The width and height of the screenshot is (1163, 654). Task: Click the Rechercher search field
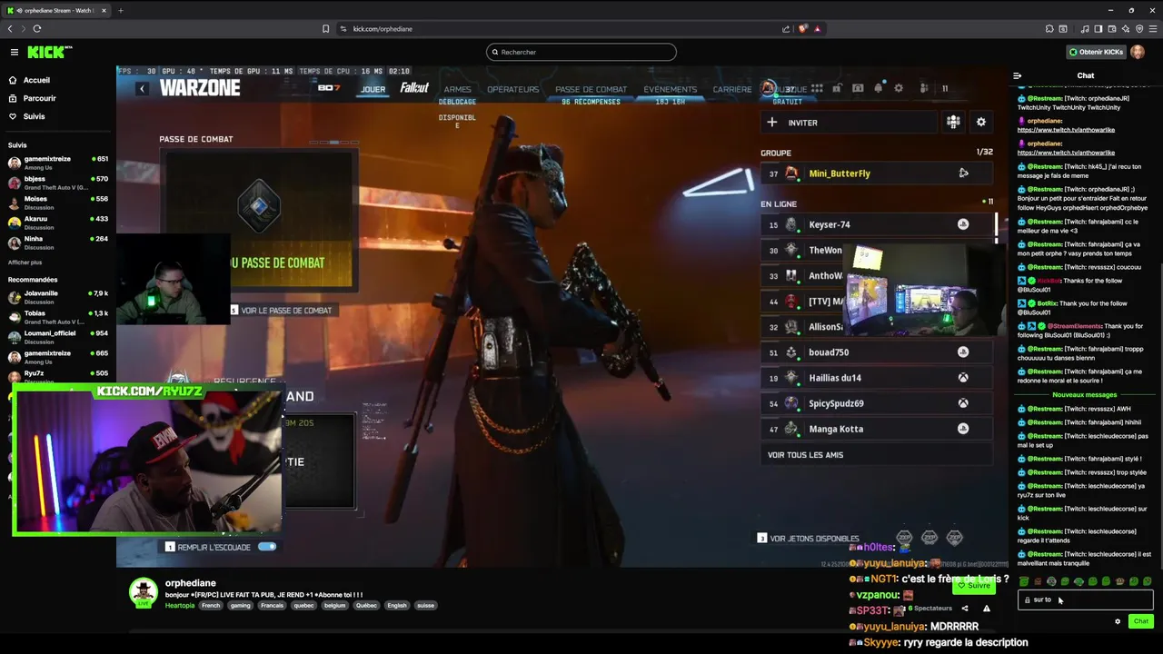pos(581,52)
